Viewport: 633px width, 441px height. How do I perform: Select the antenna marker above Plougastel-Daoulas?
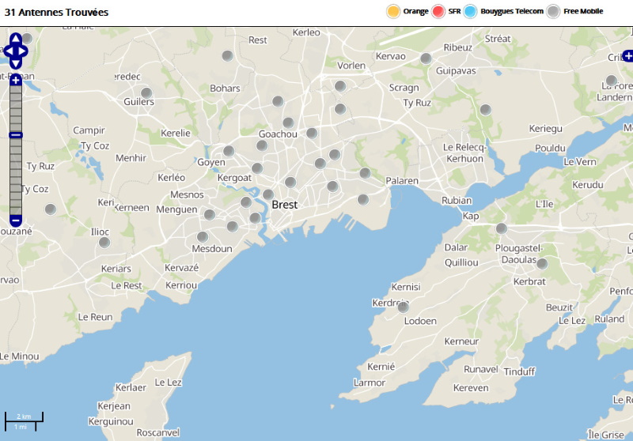[501, 228]
